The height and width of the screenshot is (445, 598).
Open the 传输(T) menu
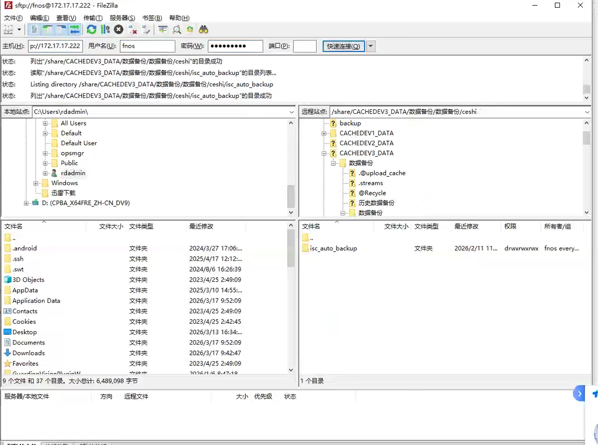pyautogui.click(x=93, y=18)
